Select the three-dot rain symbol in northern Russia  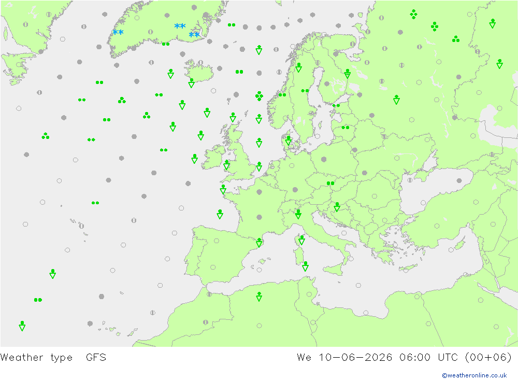pyautogui.click(x=456, y=39)
